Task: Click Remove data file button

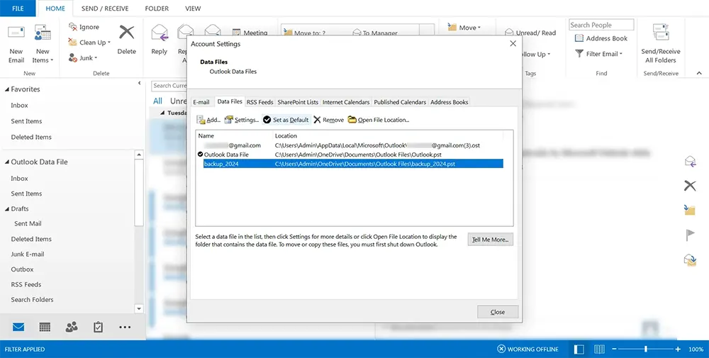Action: pos(329,120)
